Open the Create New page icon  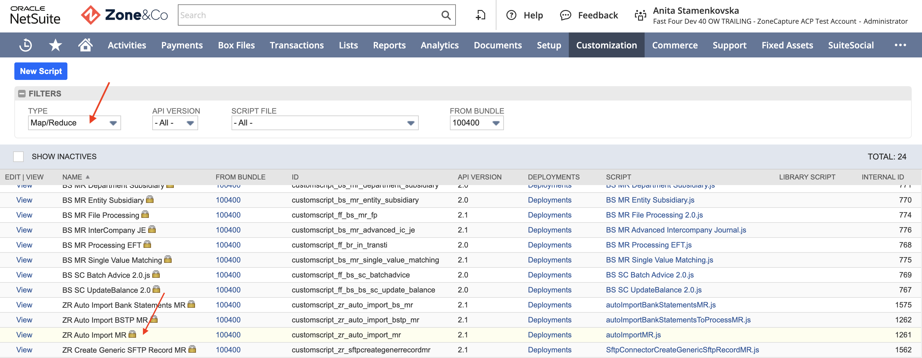(x=480, y=15)
